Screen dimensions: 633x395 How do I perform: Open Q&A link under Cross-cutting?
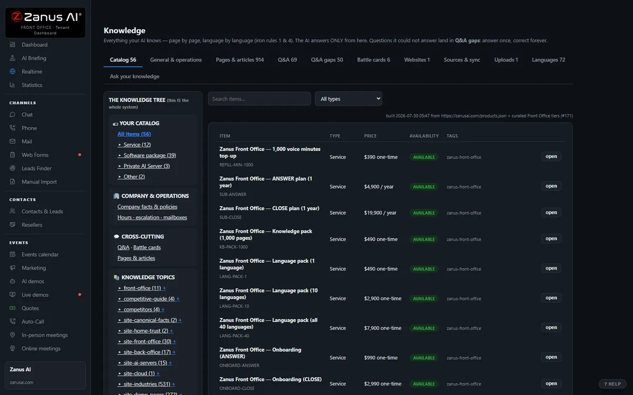(123, 247)
